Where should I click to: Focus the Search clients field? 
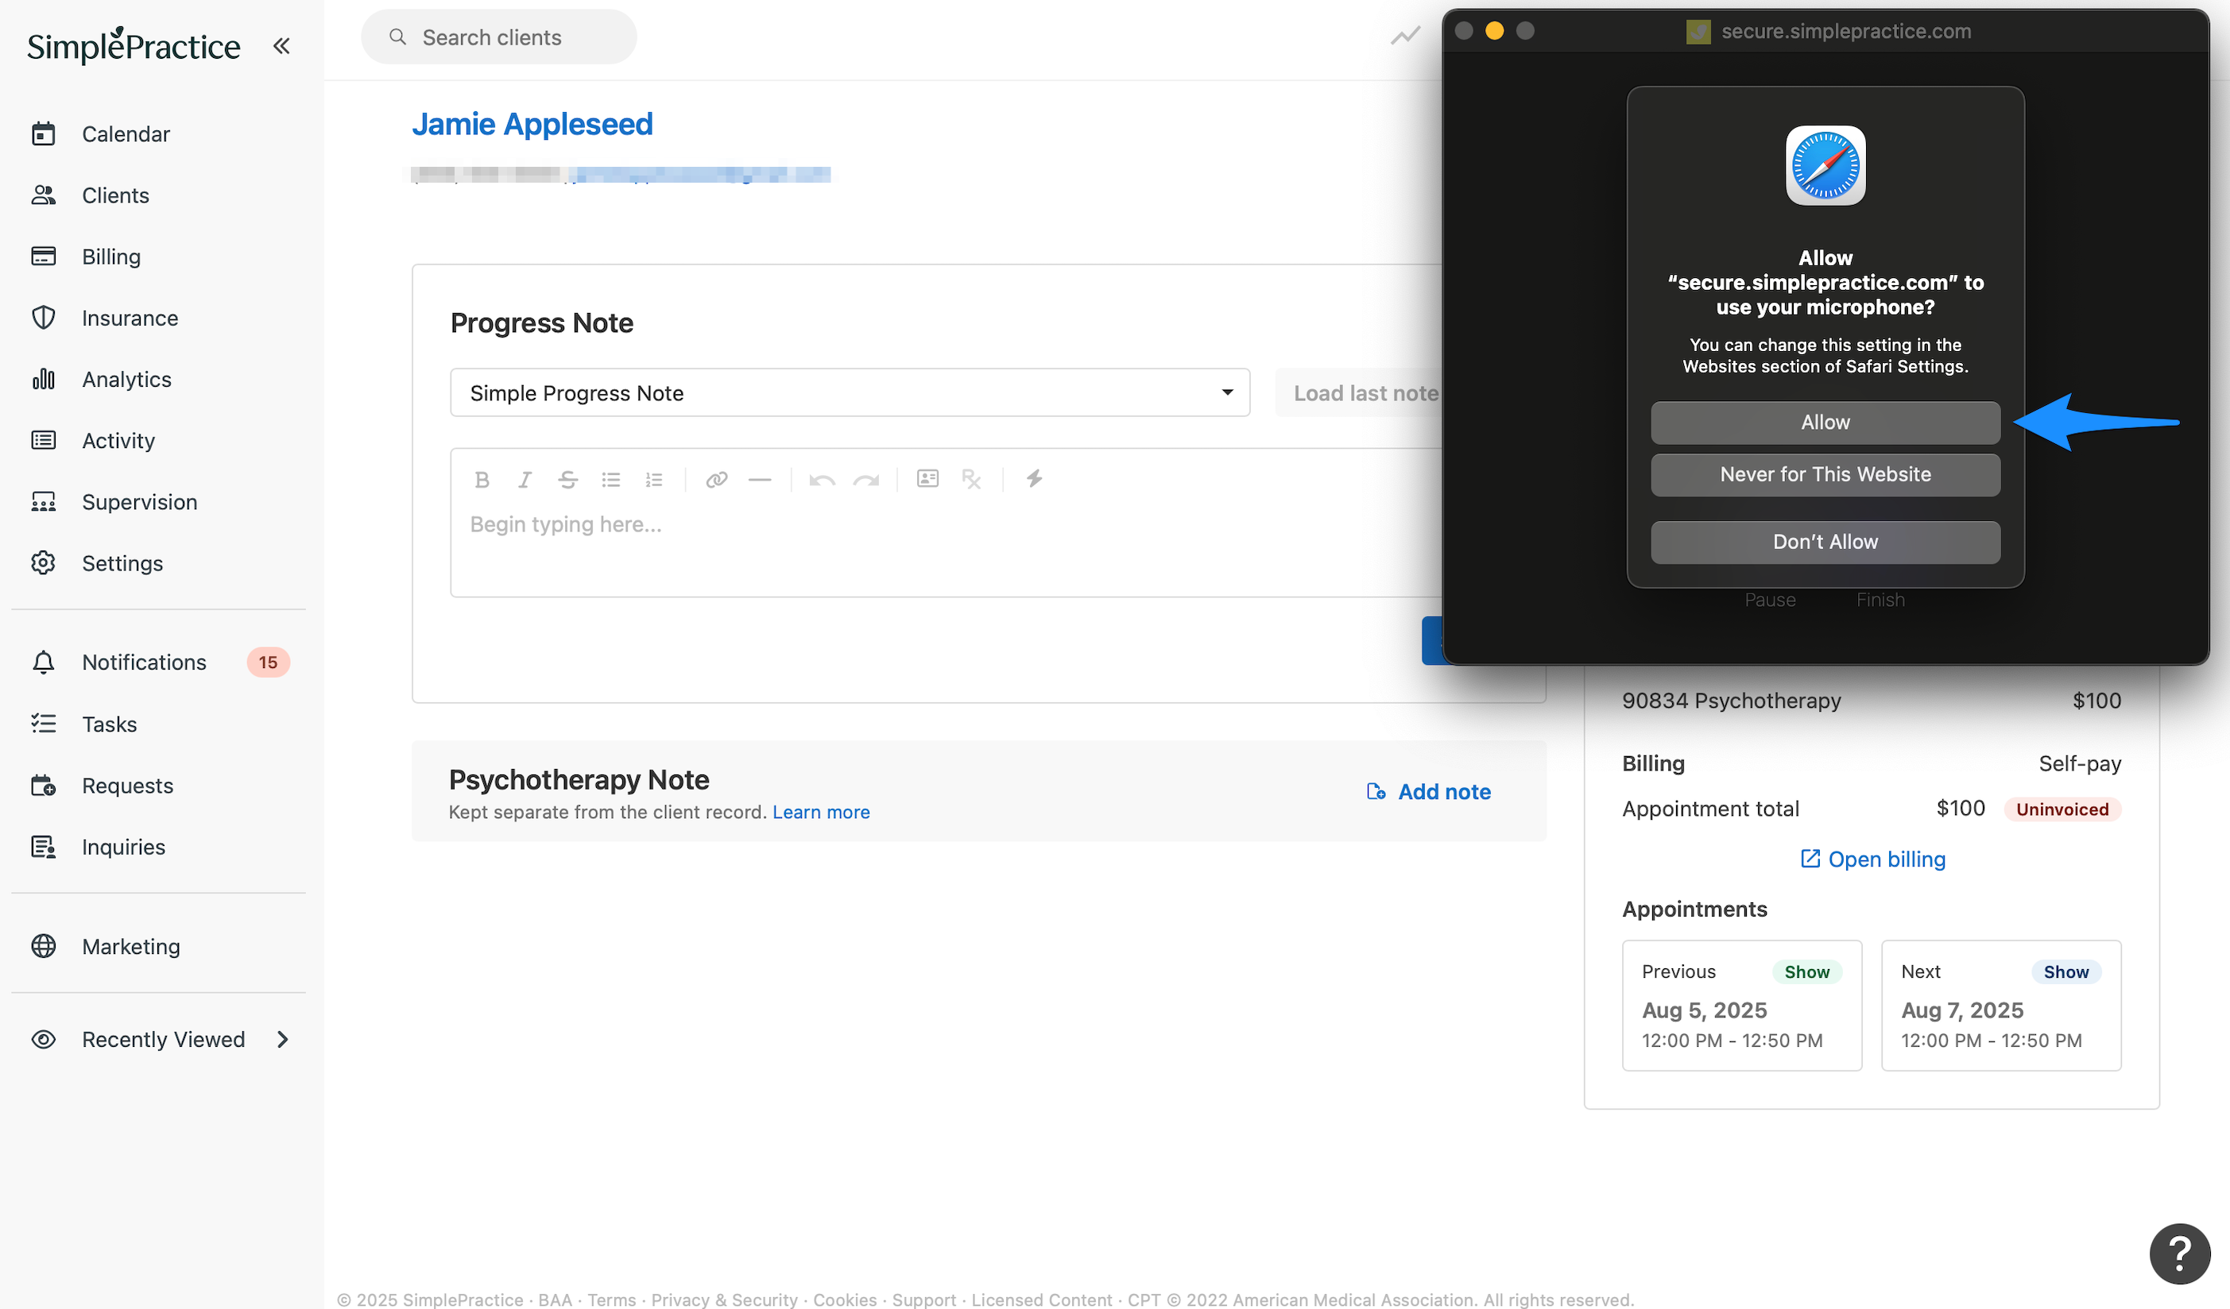click(x=499, y=37)
